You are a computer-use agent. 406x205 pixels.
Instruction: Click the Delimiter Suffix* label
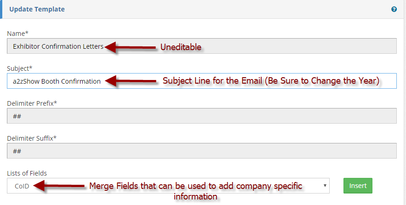32,138
